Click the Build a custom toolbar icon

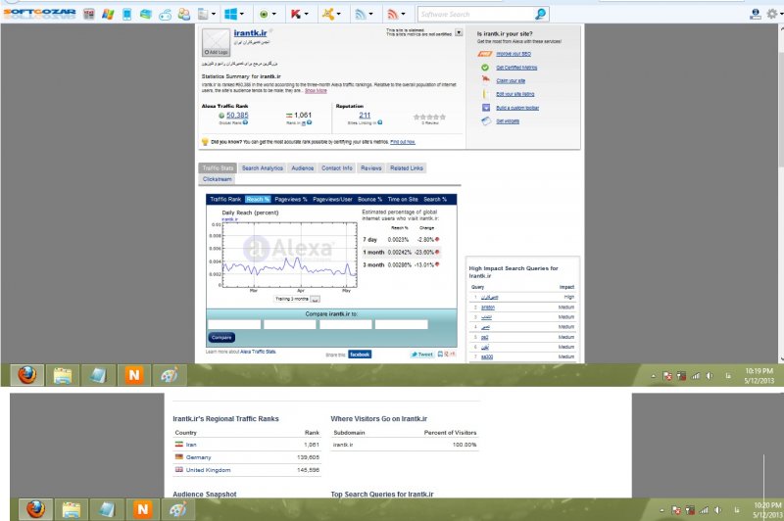pos(485,108)
